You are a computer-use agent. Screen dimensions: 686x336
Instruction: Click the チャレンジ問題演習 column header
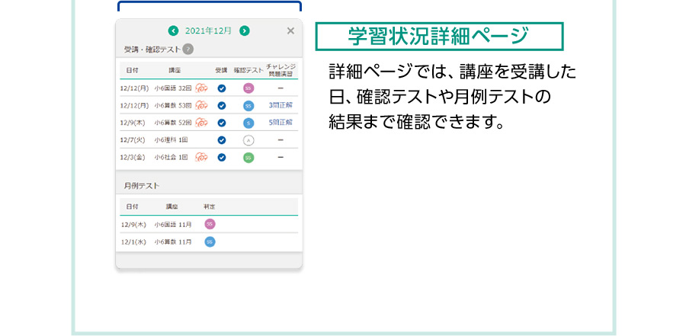(280, 70)
